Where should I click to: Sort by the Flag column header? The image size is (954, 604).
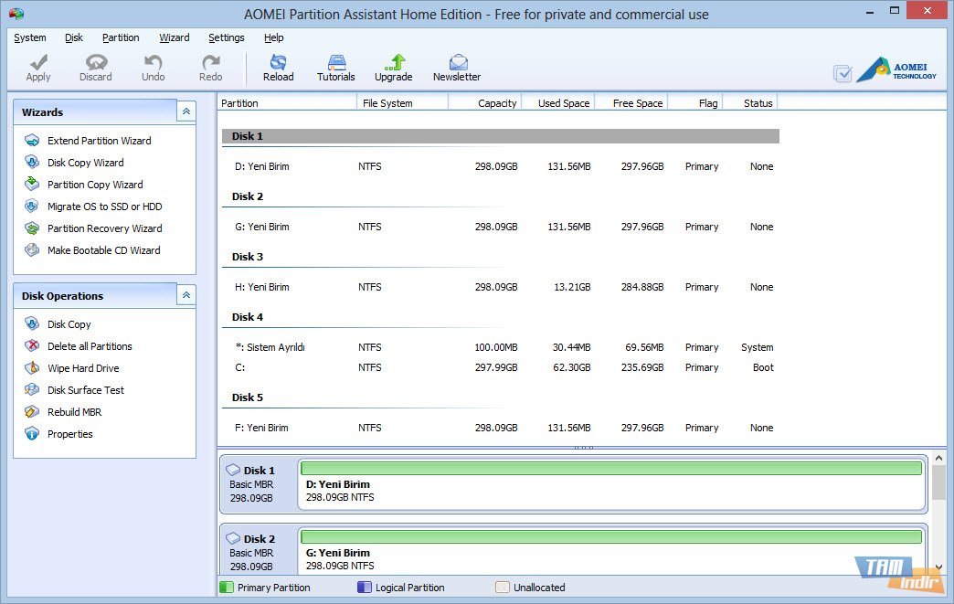(694, 102)
